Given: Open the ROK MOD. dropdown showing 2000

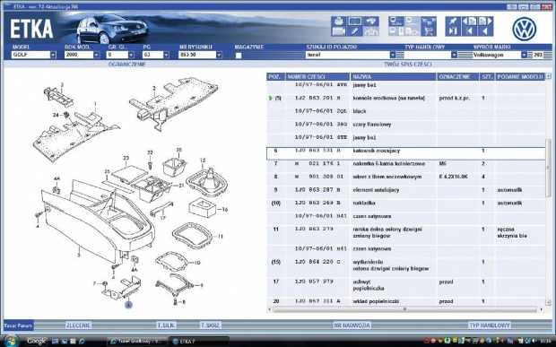Looking at the screenshot, I should 96,55.
